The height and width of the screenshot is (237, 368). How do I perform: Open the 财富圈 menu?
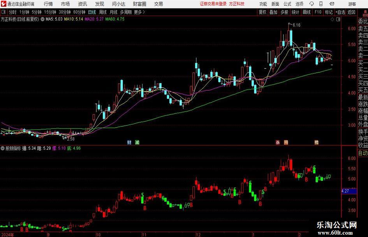(139, 4)
